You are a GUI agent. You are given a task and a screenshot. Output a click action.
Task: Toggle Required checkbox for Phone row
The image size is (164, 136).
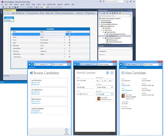tap(70, 40)
